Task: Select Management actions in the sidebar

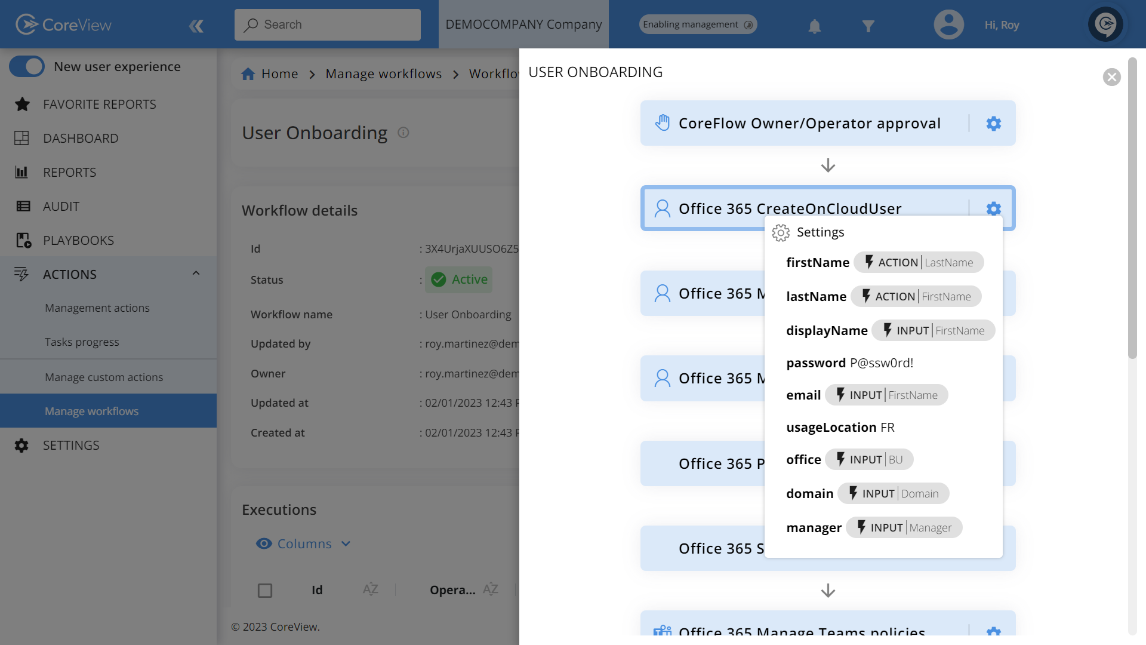Action: [97, 308]
